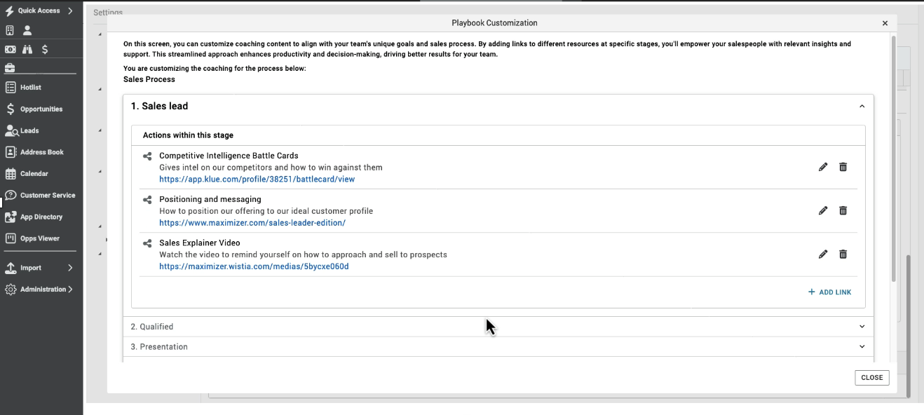924x415 pixels.
Task: Click the Settings page scrollbar behind dialog
Action: coord(909,326)
